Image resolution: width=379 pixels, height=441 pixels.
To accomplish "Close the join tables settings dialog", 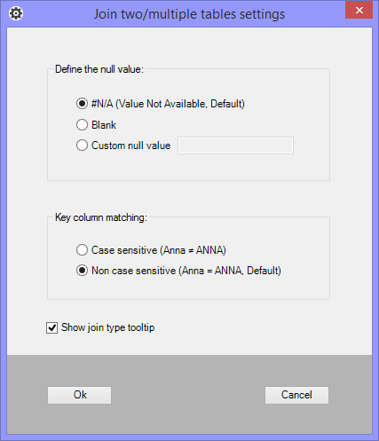I will (x=359, y=10).
